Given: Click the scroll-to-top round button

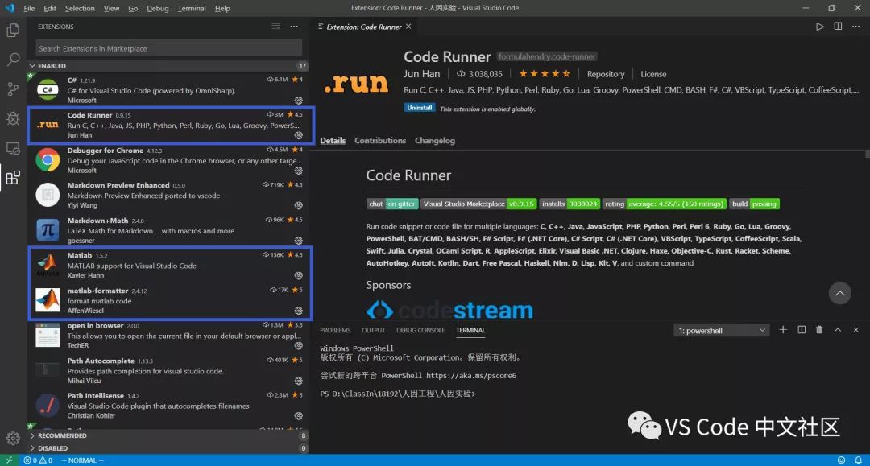Looking at the screenshot, I should 840,293.
